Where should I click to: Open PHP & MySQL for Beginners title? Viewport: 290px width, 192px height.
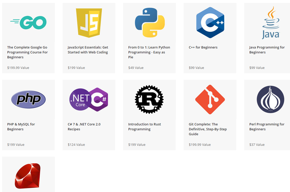pos(21,127)
